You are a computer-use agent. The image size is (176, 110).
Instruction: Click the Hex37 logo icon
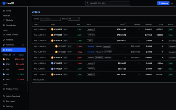coord(4,3)
